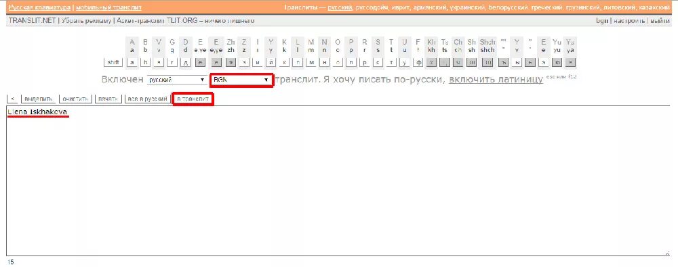Insert Cyrillic letter ж key
678x267 pixels.
231,62
